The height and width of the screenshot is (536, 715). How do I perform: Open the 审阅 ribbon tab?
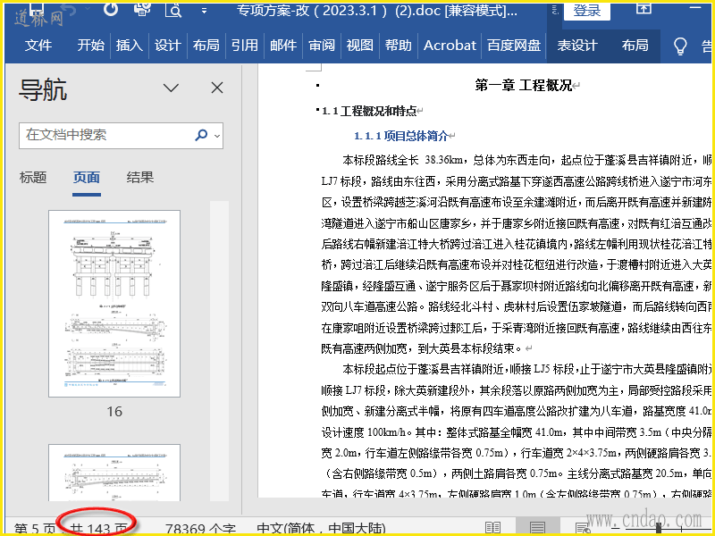tap(322, 46)
